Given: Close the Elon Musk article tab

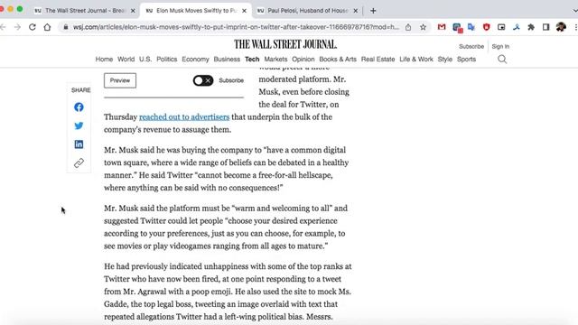Looking at the screenshot, I should click(244, 11).
